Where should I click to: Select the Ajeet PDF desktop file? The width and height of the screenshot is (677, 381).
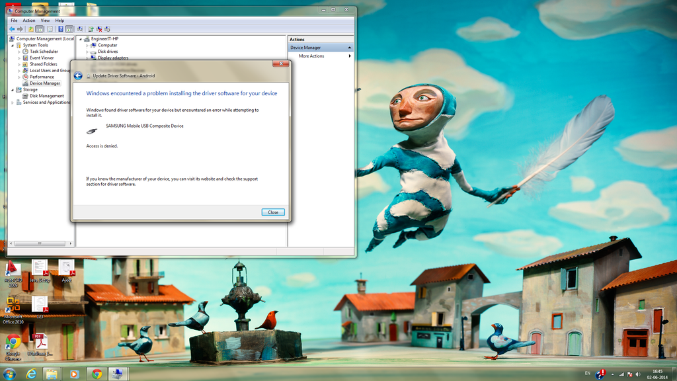[67, 272]
